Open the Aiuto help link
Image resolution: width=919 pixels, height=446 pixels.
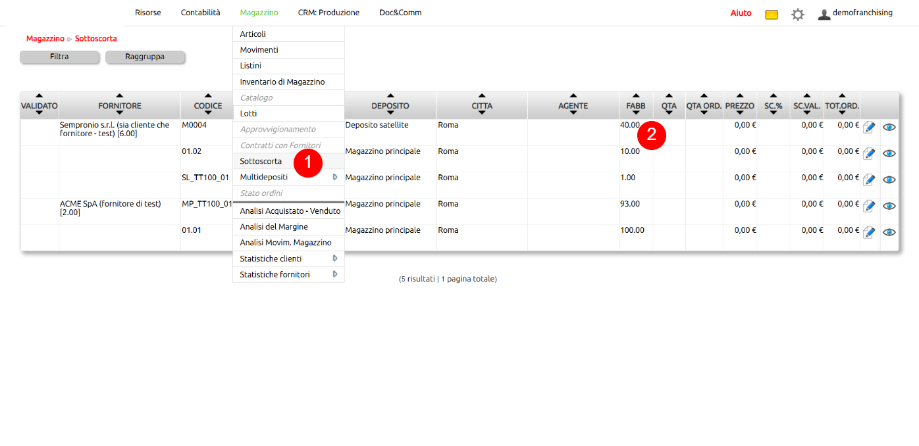(x=741, y=13)
